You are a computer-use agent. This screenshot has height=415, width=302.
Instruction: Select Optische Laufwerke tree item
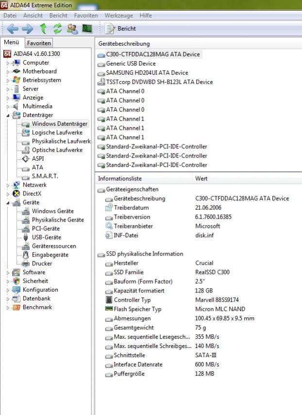[52, 150]
